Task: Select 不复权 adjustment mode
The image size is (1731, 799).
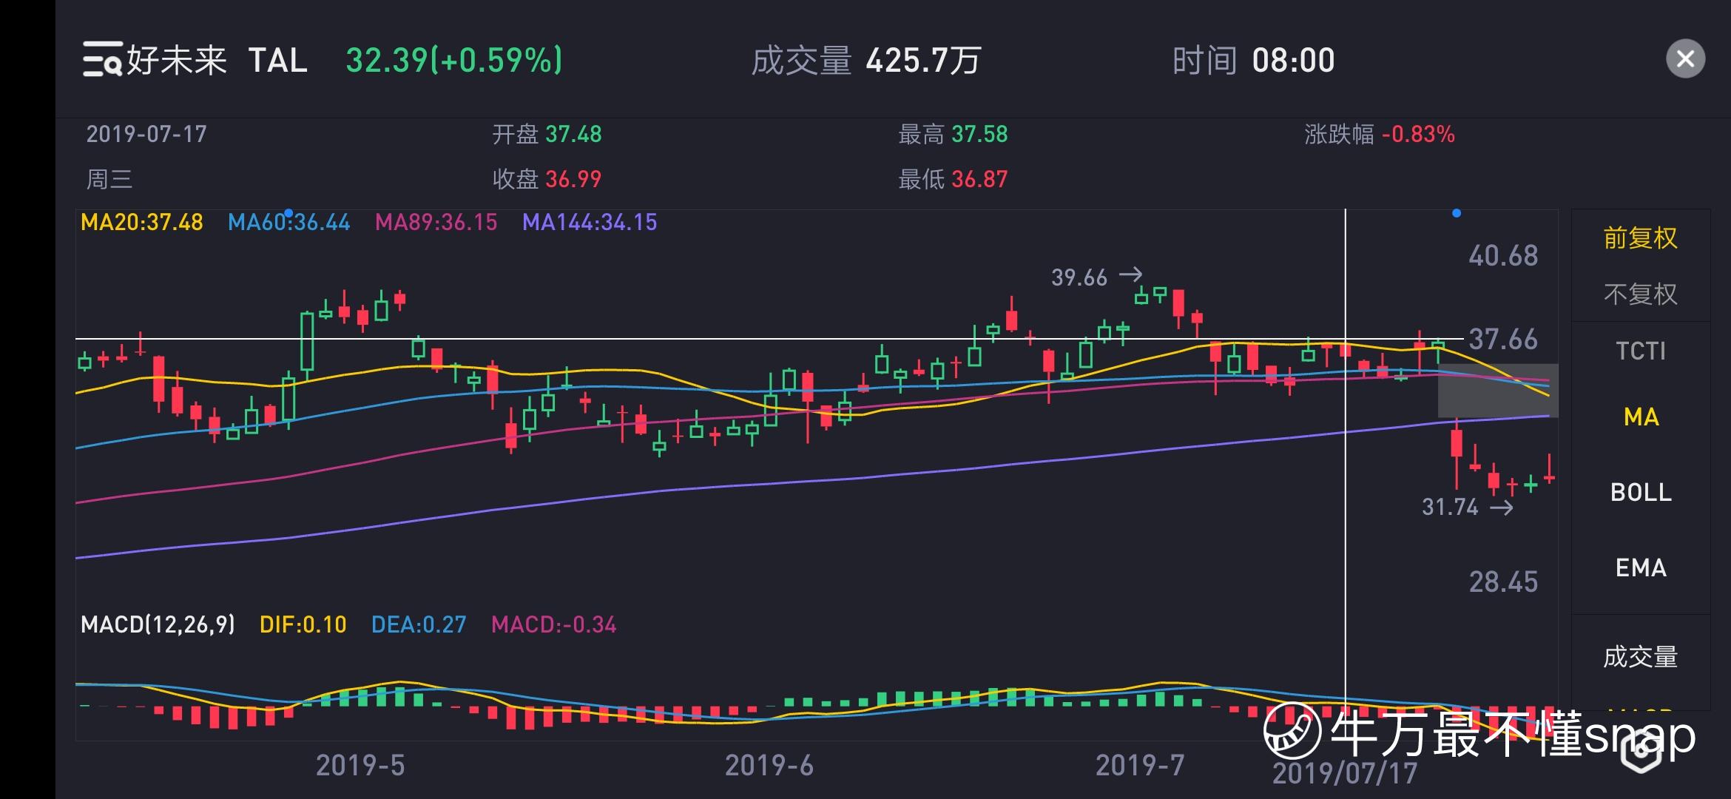Action: click(x=1640, y=294)
